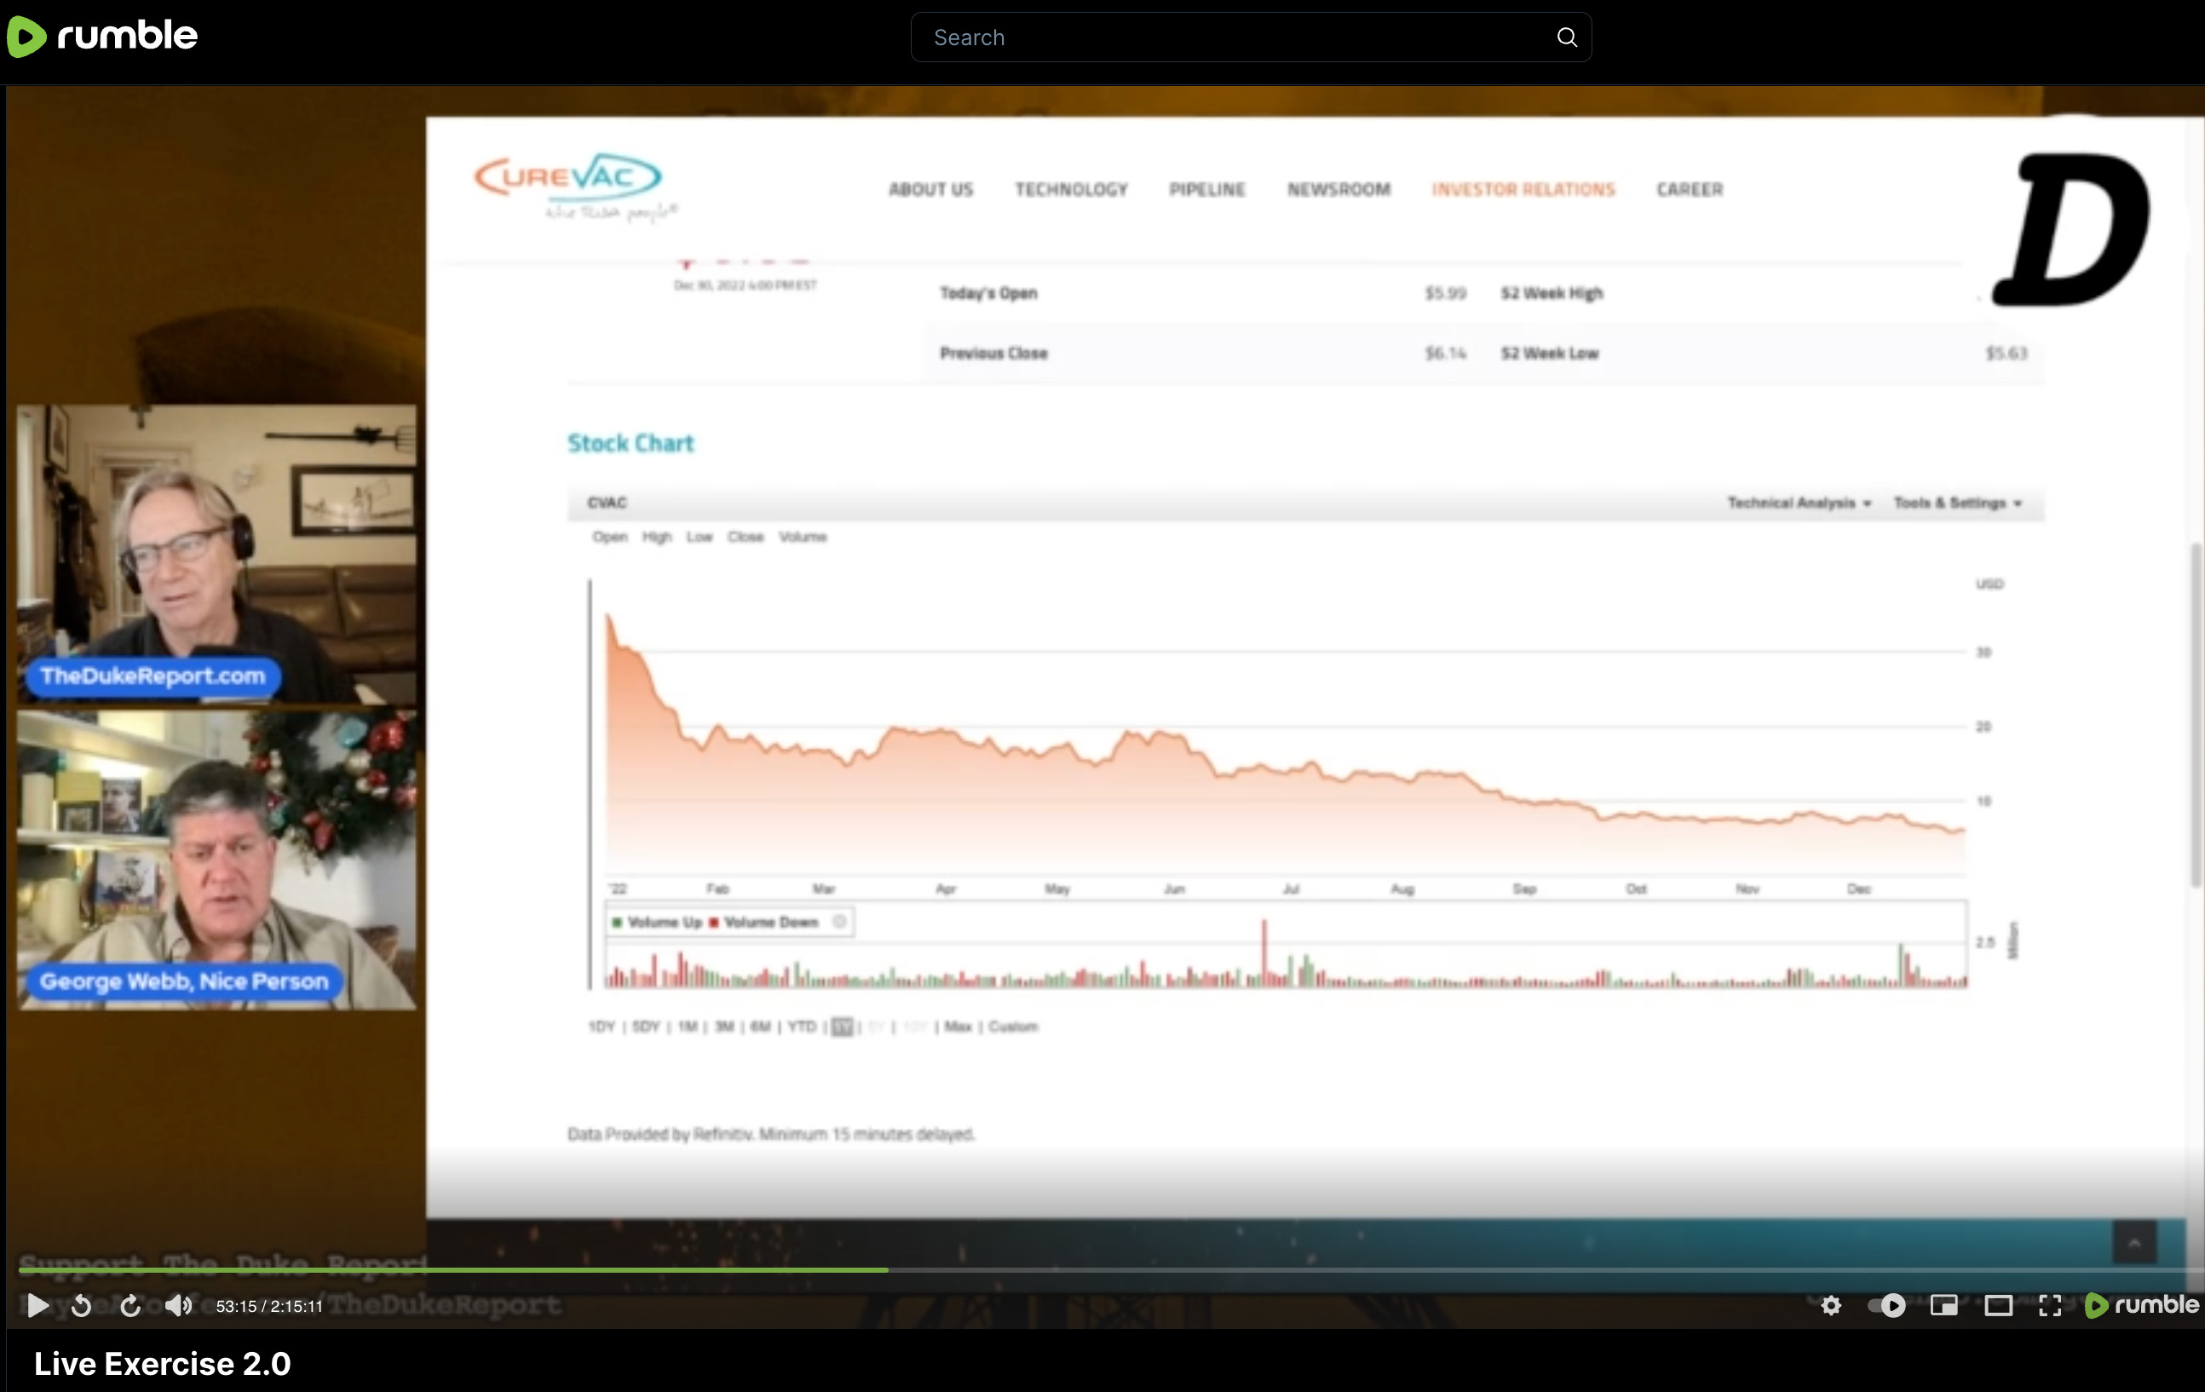Viewport: 2205px width, 1392px height.
Task: Click the search magnifier icon
Action: (1567, 37)
